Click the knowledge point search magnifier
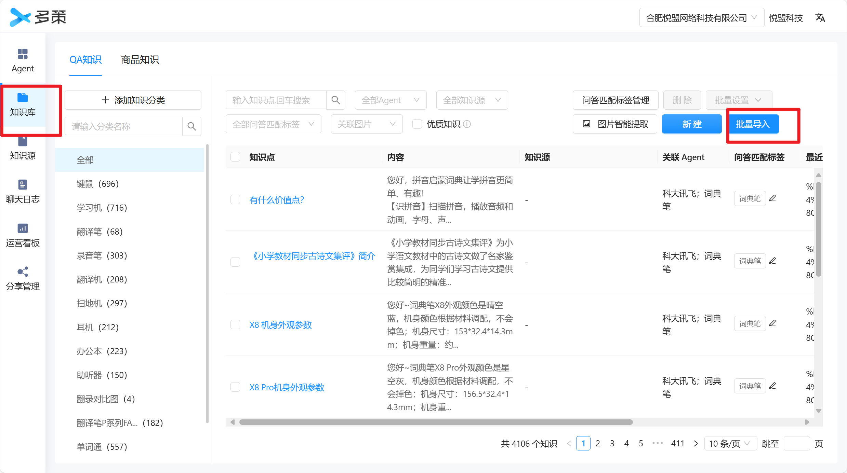The width and height of the screenshot is (847, 473). [336, 100]
